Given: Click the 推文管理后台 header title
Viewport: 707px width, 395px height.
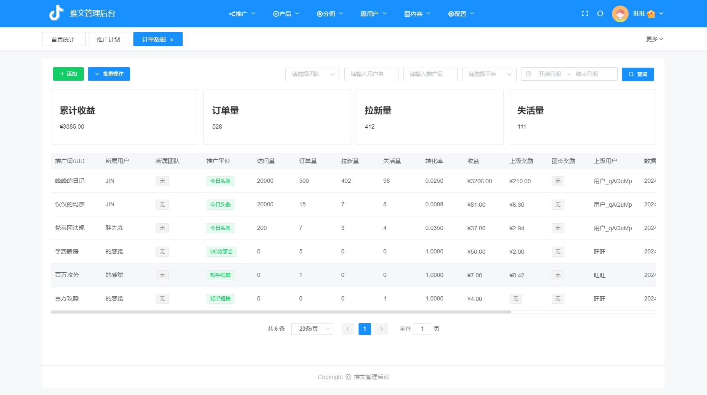Looking at the screenshot, I should pyautogui.click(x=93, y=13).
